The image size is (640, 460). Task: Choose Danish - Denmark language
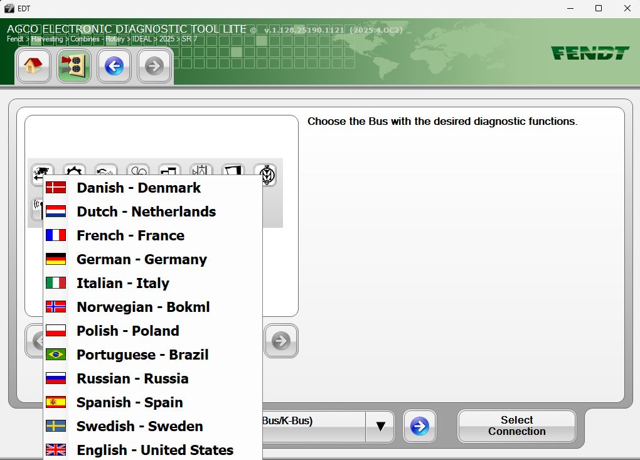[139, 188]
